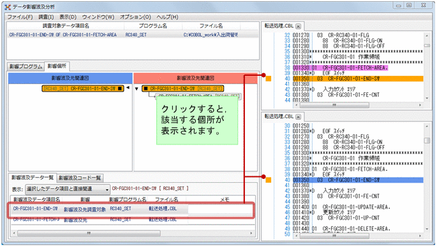Click the upper editor horizontal scrollbar thumb

(x=334, y=105)
